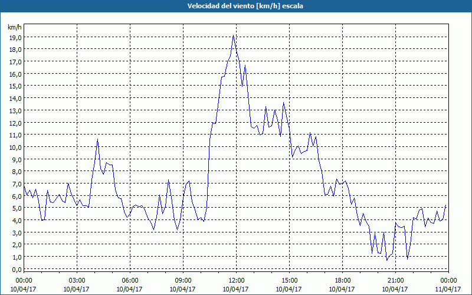Click the 'km/h' unit label
The width and height of the screenshot is (472, 295).
click(15, 27)
